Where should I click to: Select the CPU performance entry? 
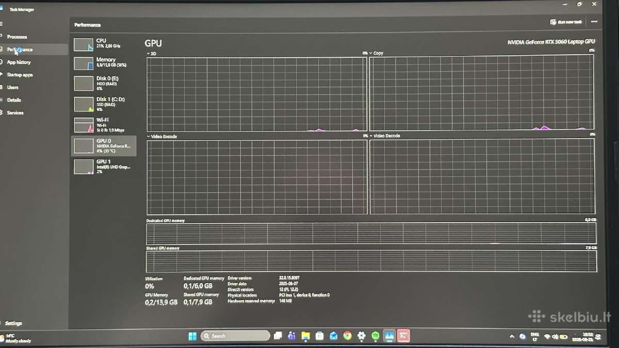(x=104, y=44)
